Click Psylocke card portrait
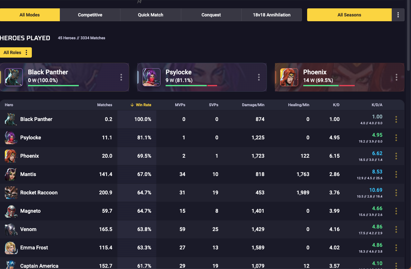411x269 pixels. pyautogui.click(x=151, y=77)
